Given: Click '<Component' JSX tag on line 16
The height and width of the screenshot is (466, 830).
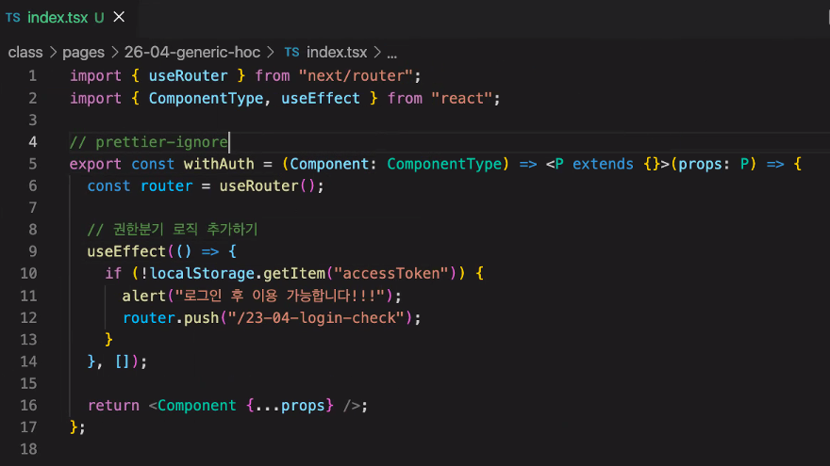Looking at the screenshot, I should pyautogui.click(x=192, y=406).
